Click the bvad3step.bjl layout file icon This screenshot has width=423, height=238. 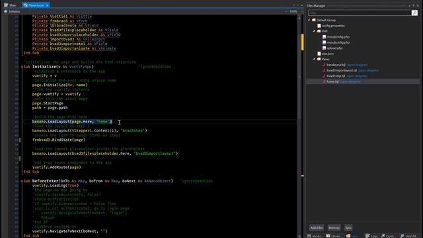coord(324,76)
